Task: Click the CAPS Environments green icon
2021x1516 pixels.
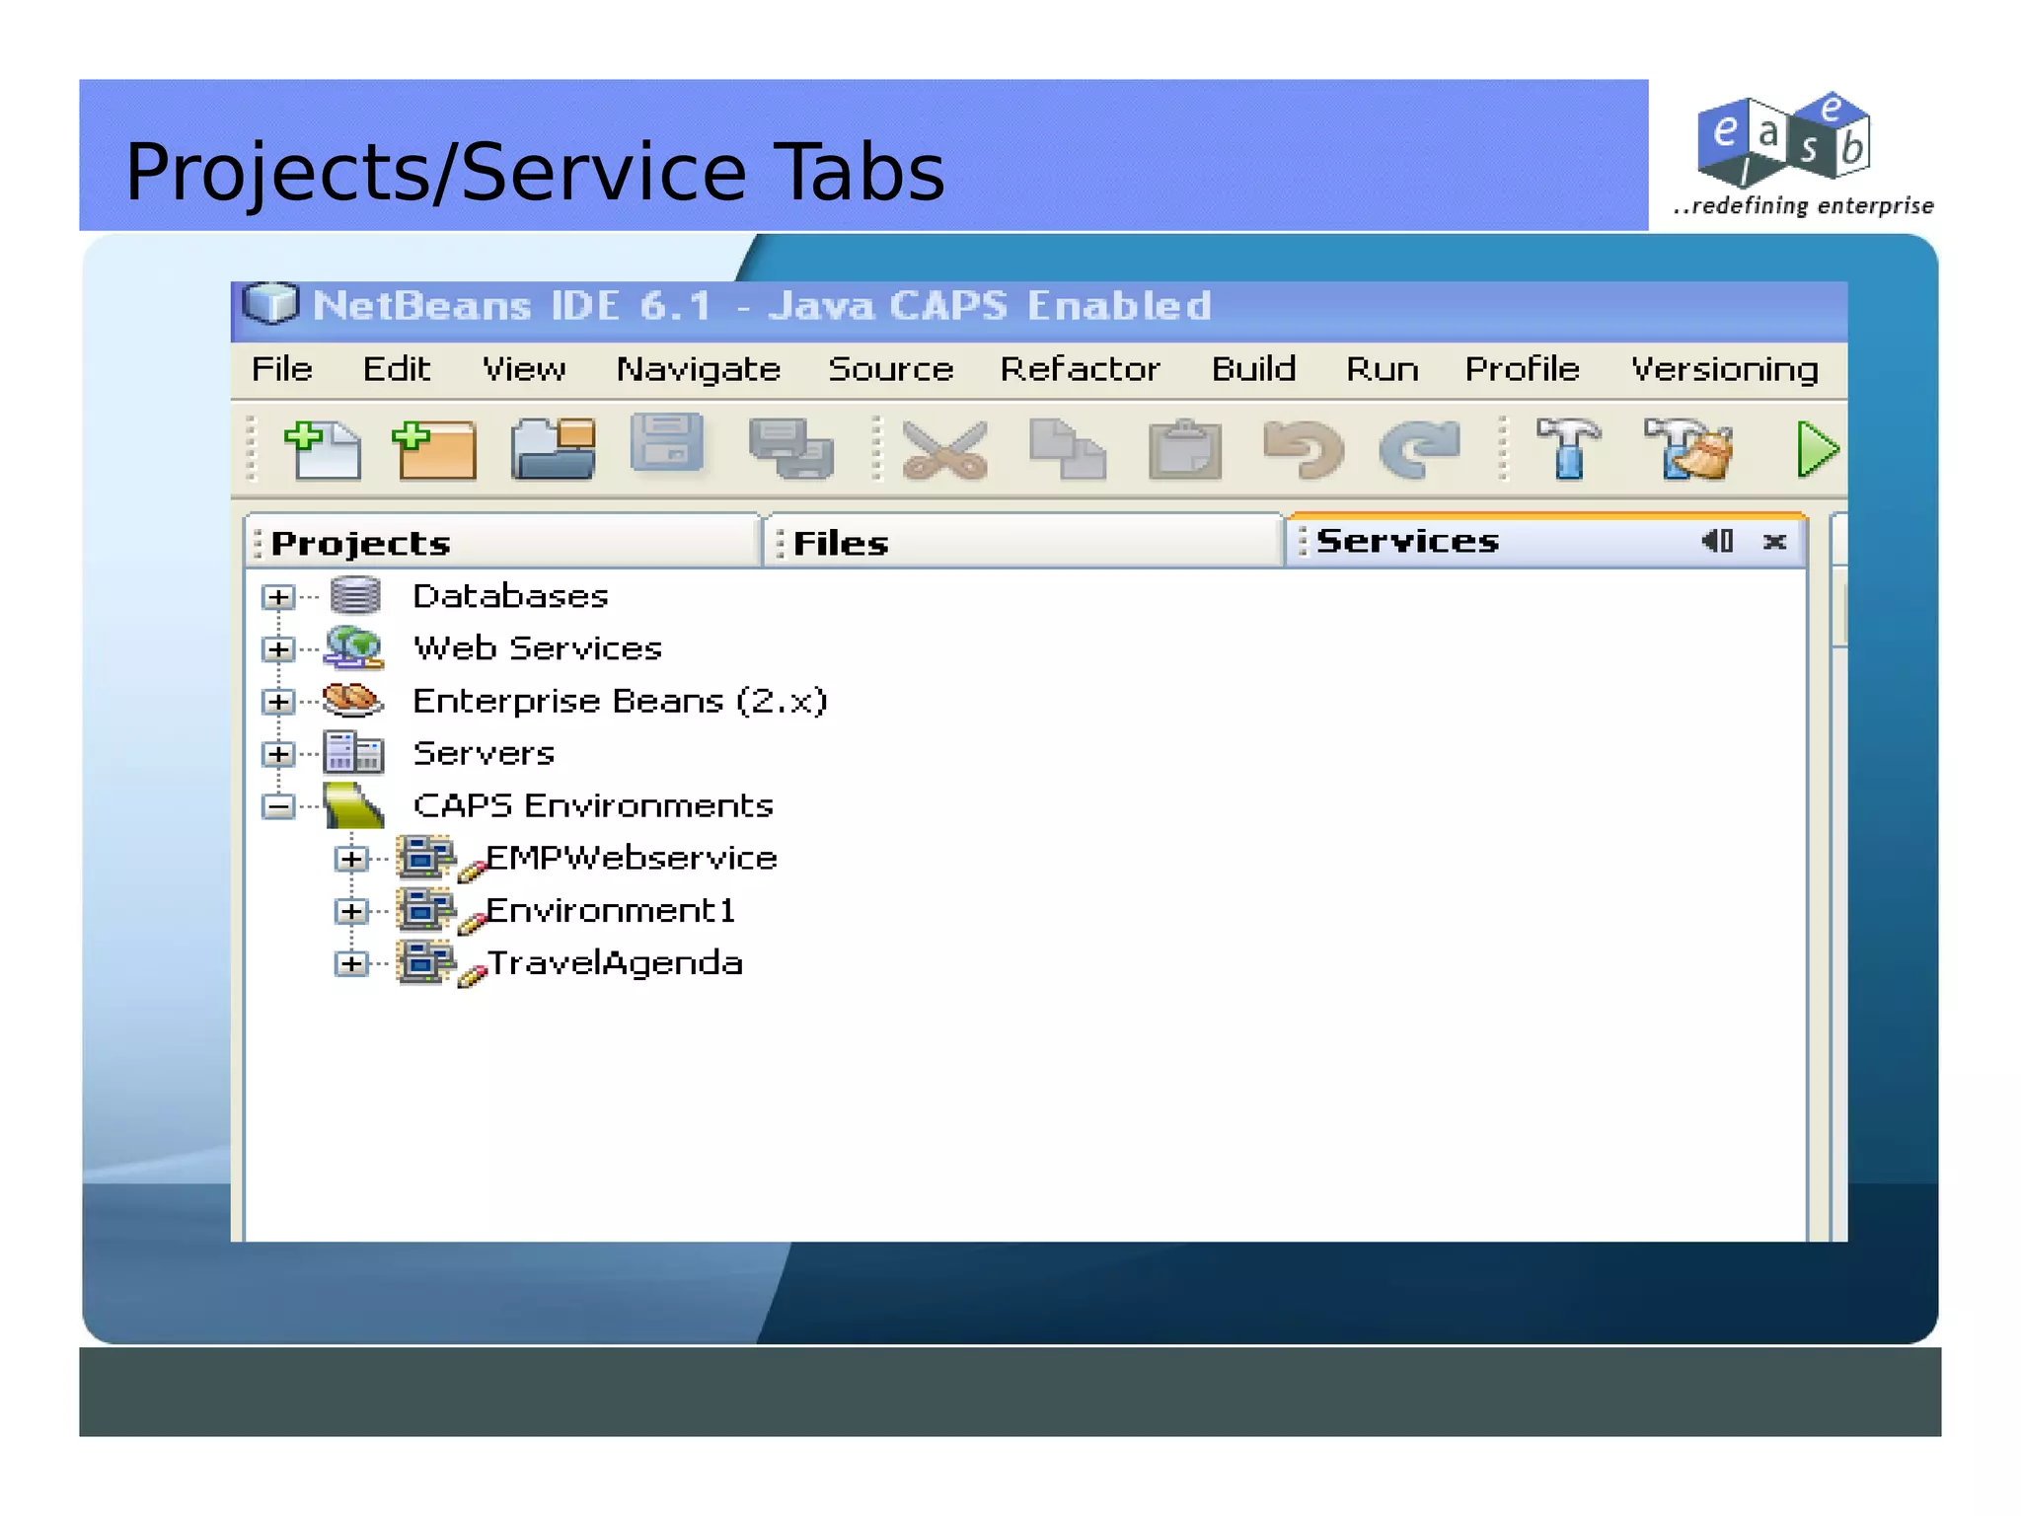Action: tap(353, 805)
